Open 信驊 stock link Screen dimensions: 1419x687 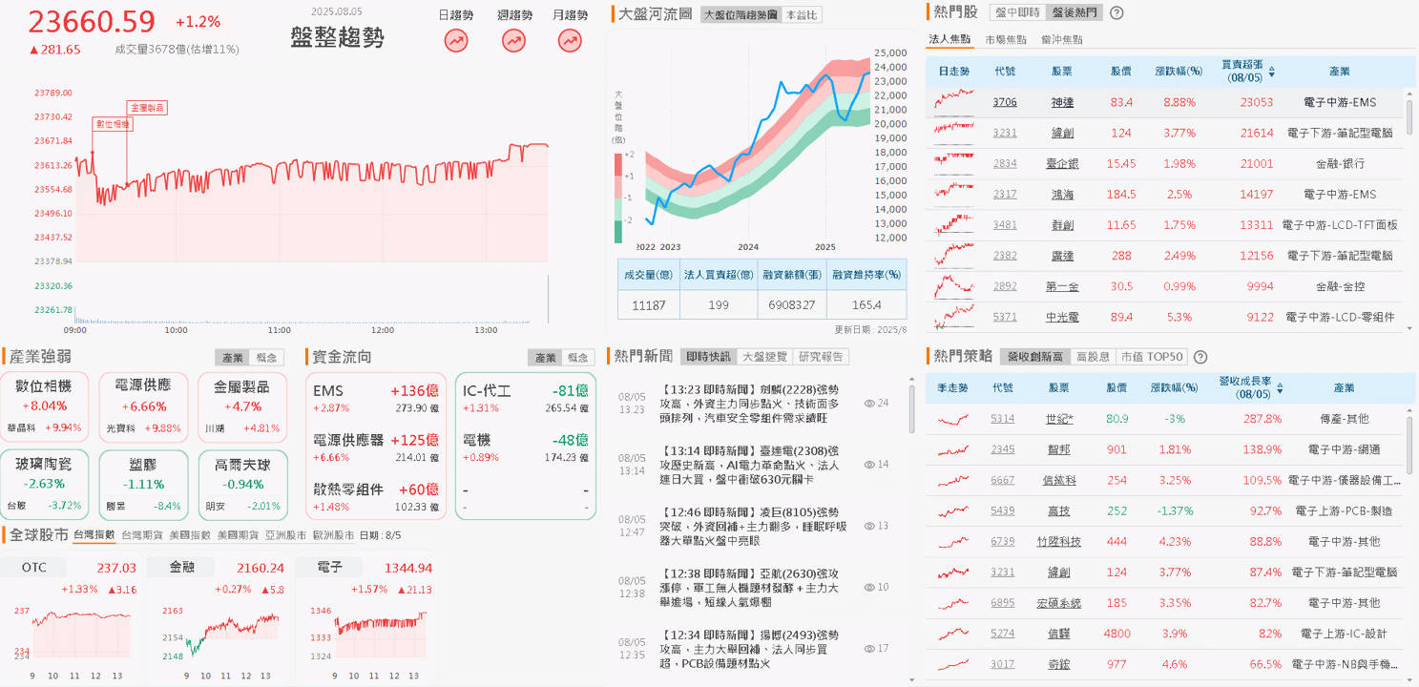pos(1057,634)
